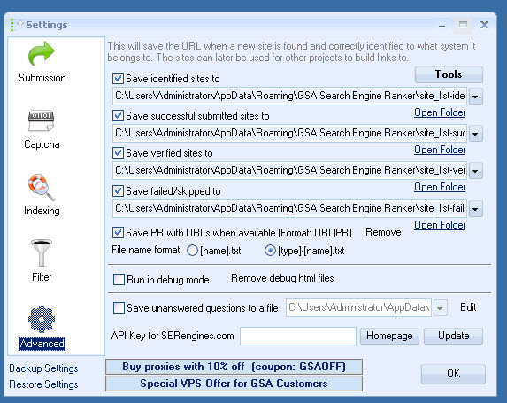The width and height of the screenshot is (507, 403).
Task: Select the Indexing lifebuoy magnifier icon
Action: click(41, 187)
